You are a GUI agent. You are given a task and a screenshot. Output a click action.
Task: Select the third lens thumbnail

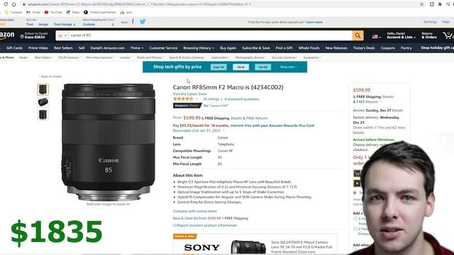[43, 115]
